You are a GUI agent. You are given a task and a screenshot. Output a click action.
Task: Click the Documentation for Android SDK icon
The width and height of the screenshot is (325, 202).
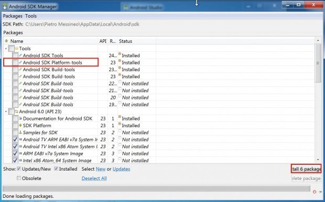point(20,118)
